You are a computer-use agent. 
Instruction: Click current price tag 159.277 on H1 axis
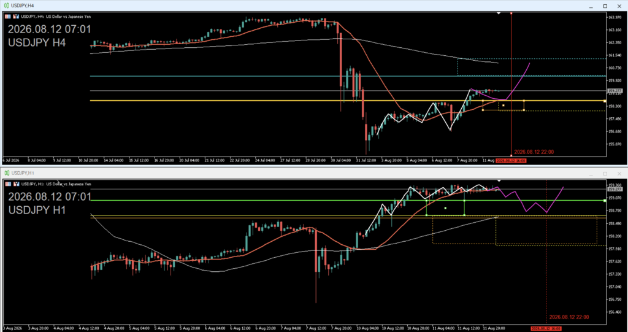(615, 189)
